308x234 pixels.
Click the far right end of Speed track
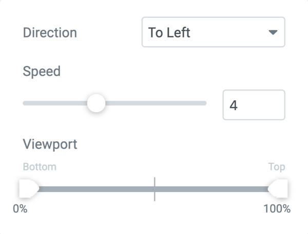pos(204,103)
